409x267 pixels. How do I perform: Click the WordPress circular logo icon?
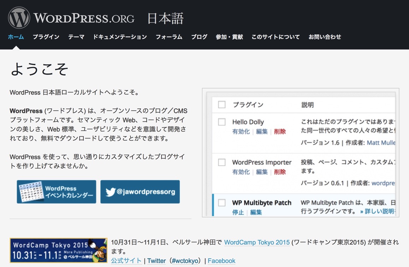[19, 18]
